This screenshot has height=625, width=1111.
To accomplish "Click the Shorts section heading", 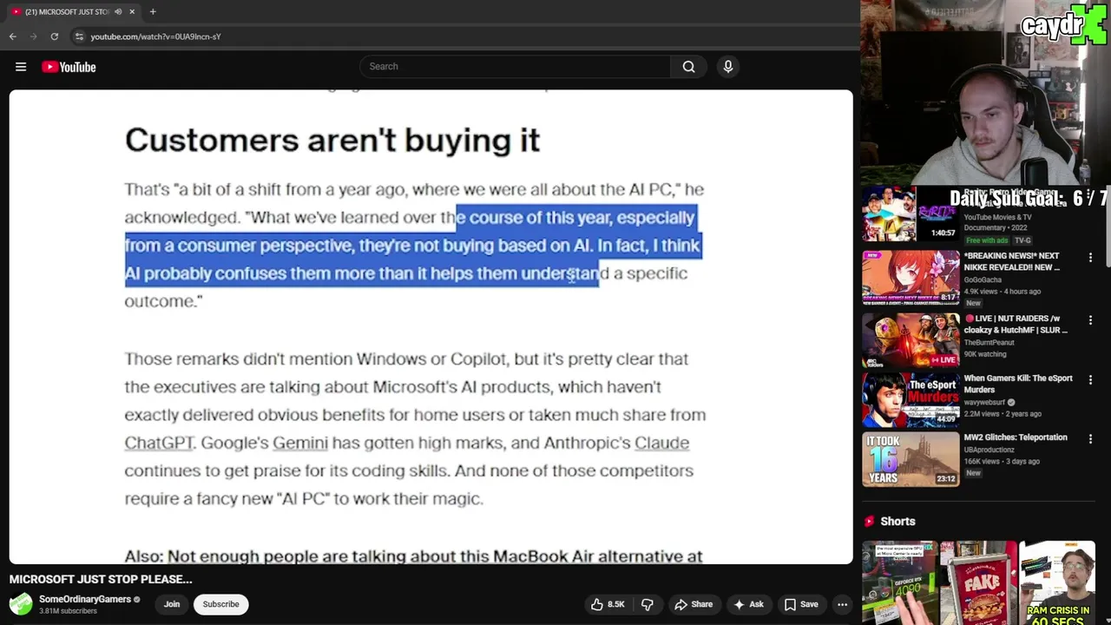I will 897,522.
